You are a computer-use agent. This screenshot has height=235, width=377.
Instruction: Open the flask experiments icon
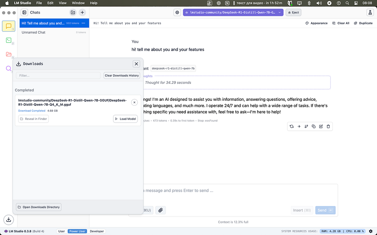tap(370, 12)
